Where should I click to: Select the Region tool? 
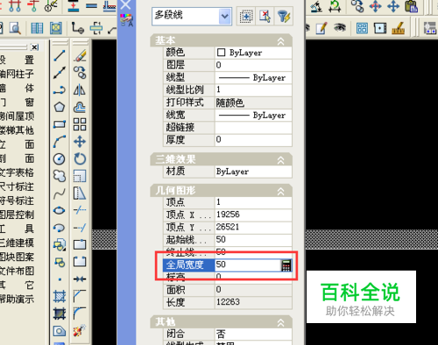pyautogui.click(x=60, y=331)
